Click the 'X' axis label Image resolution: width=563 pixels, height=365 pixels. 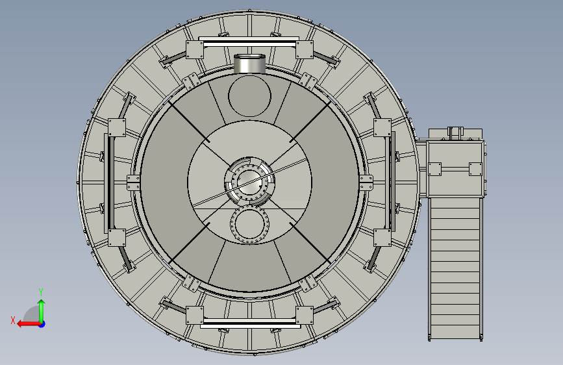click(x=13, y=320)
